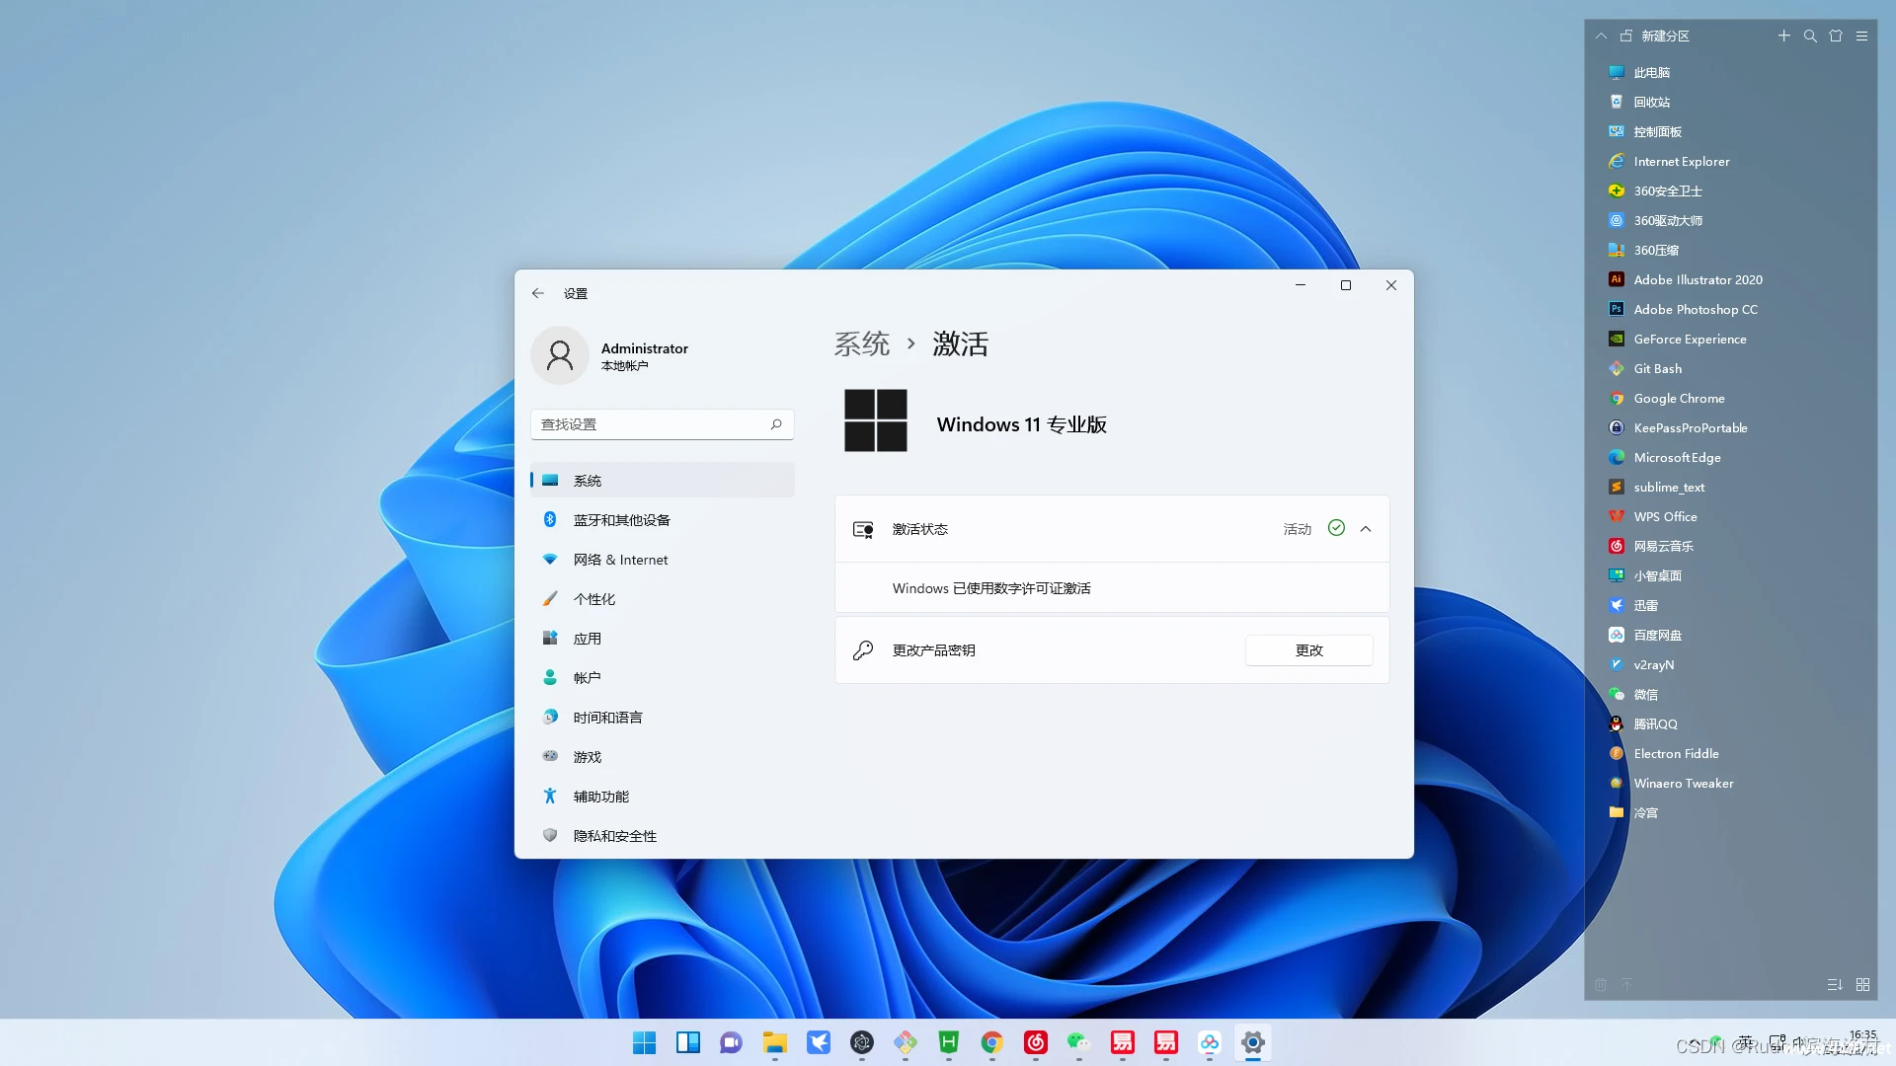Open Adobe Photoshop CC from the desktop panel

pyautogui.click(x=1695, y=309)
